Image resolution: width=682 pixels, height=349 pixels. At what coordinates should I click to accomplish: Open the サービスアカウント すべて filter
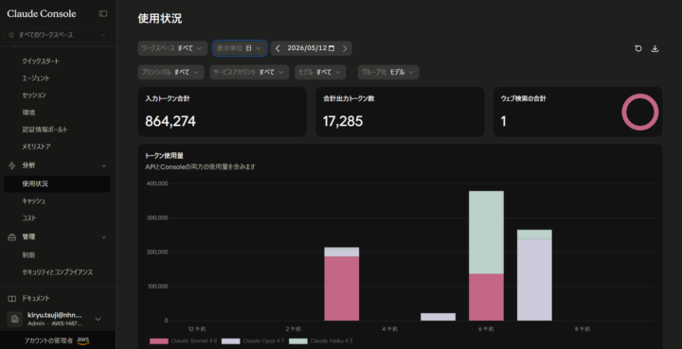pos(249,72)
